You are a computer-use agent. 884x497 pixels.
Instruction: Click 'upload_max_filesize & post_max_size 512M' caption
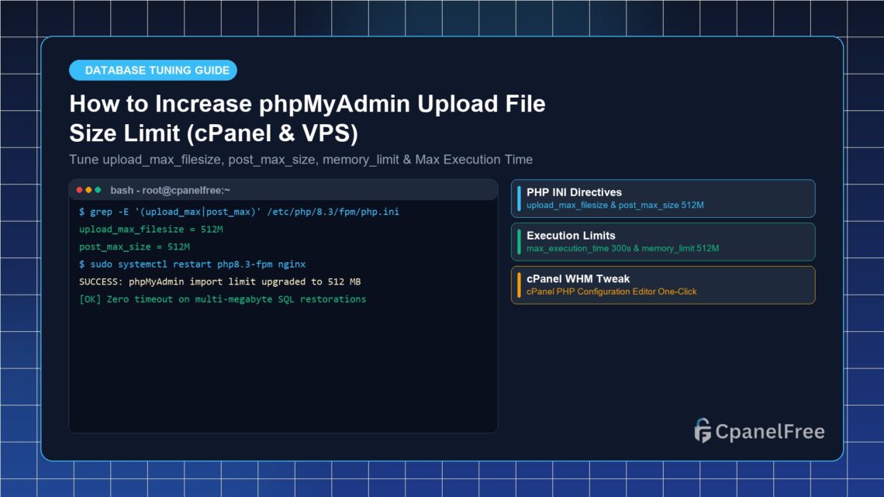point(615,205)
